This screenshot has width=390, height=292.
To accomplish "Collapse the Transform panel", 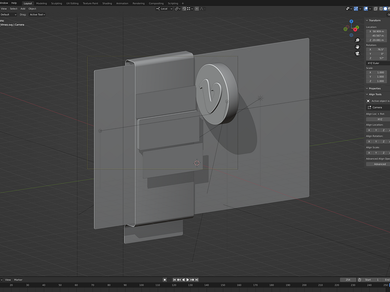I will tap(367, 20).
